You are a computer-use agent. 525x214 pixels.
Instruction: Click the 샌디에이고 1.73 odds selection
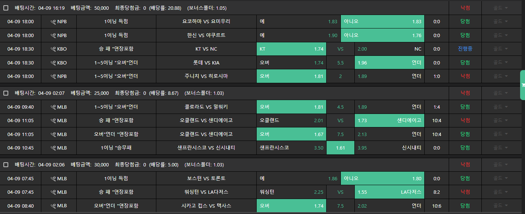[x=389, y=120]
